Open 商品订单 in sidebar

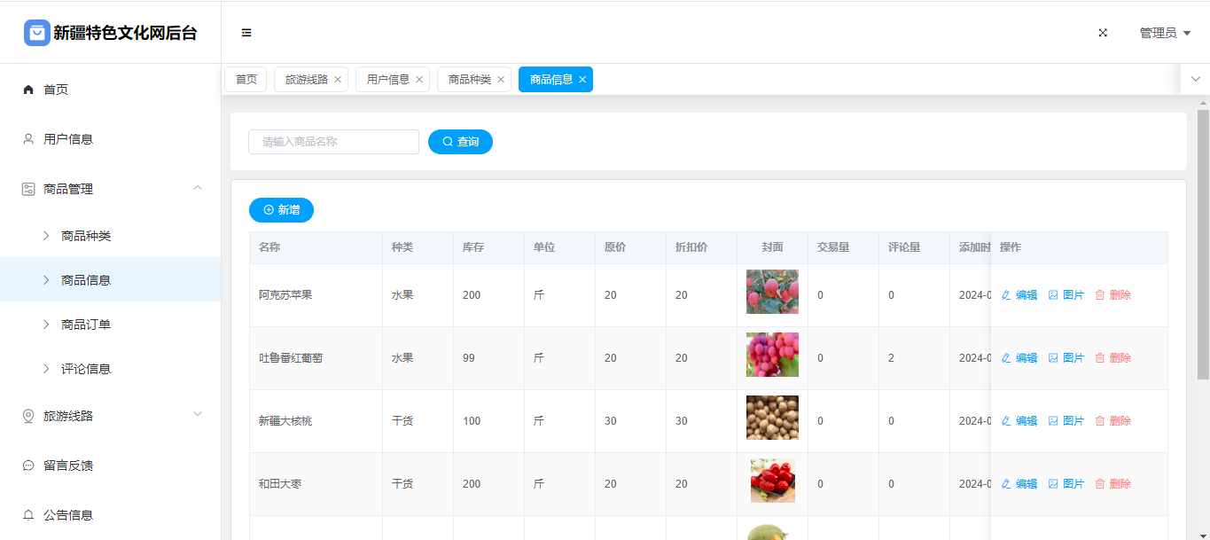point(111,325)
